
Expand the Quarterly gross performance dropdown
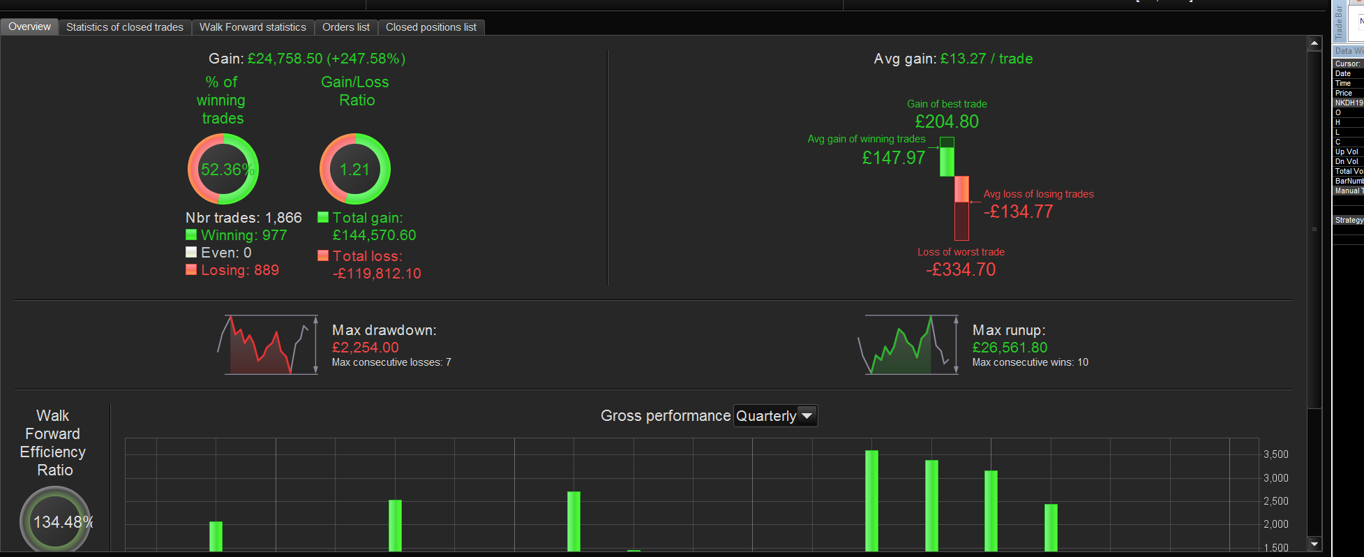(x=775, y=416)
